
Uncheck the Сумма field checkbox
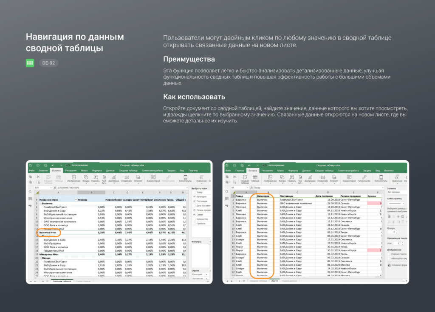tap(194, 215)
